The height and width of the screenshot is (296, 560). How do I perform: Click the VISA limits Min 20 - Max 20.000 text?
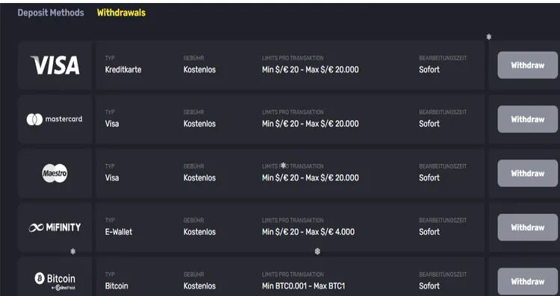point(311,69)
